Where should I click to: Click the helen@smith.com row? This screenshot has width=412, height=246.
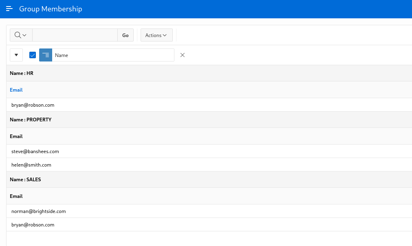31,165
